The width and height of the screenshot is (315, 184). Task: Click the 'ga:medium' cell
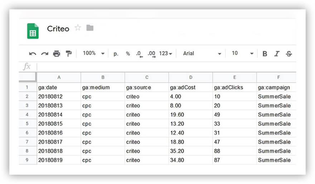click(x=103, y=87)
